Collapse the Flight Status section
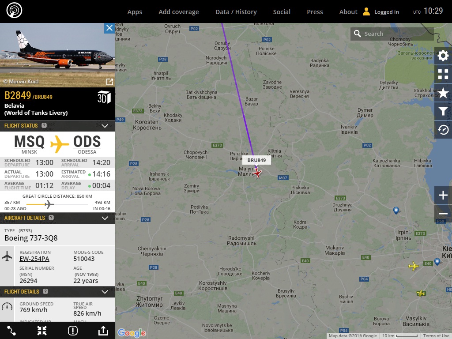Image resolution: width=452 pixels, height=339 pixels. pyautogui.click(x=105, y=126)
